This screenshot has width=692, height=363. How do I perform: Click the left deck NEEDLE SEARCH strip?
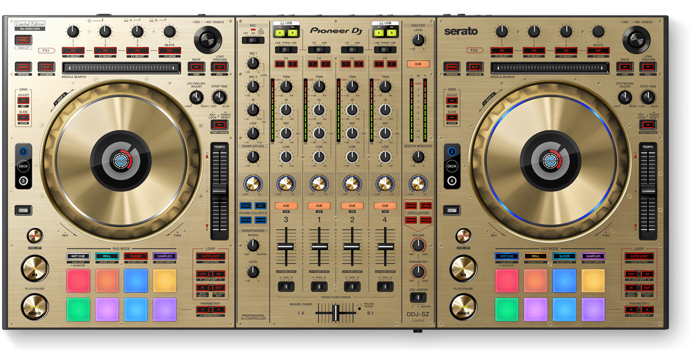coord(123,68)
